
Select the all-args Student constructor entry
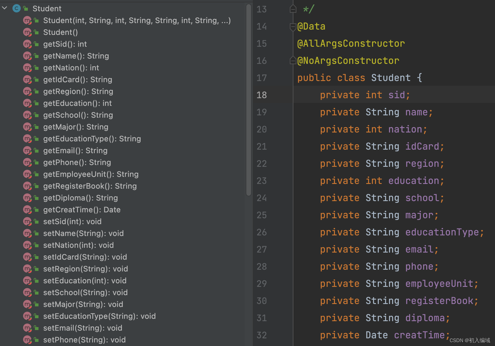pyautogui.click(x=136, y=20)
